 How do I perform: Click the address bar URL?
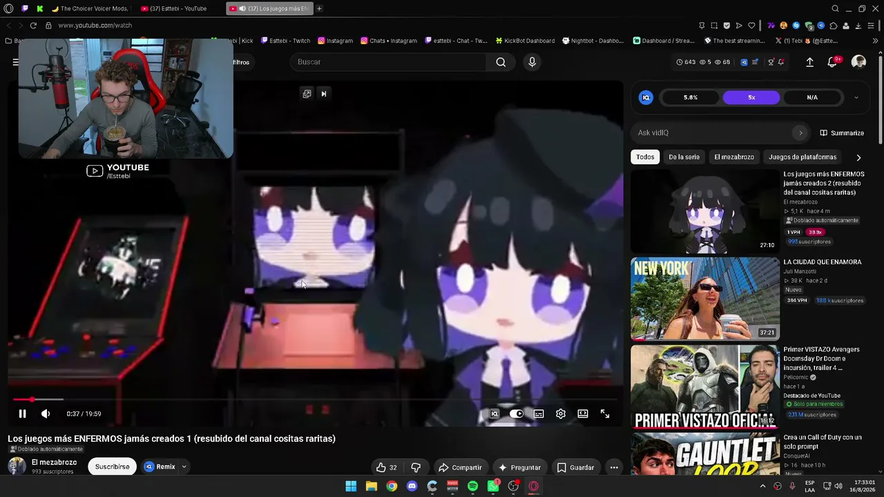point(95,26)
